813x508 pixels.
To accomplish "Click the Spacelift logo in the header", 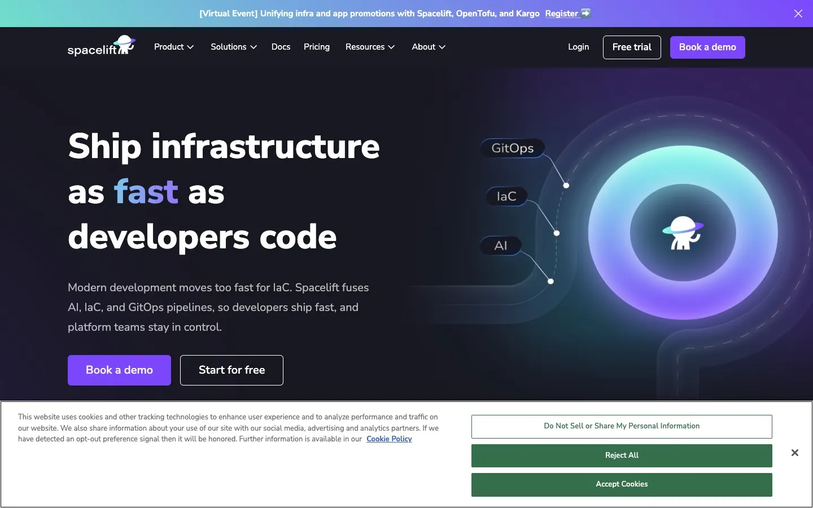I will pyautogui.click(x=102, y=46).
